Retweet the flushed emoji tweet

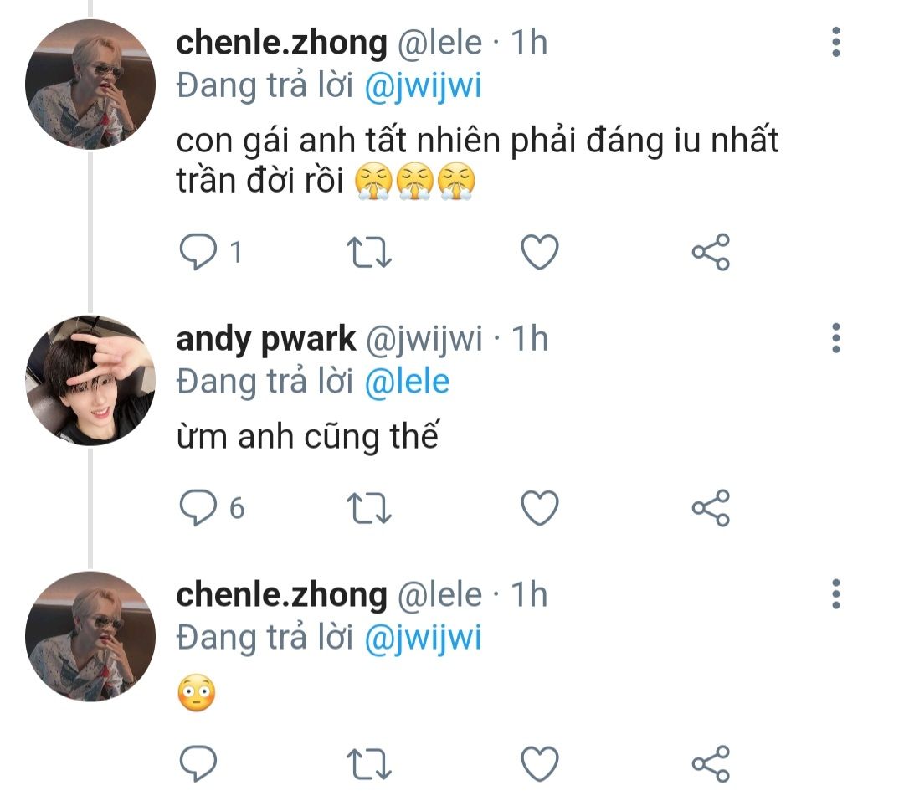[369, 763]
